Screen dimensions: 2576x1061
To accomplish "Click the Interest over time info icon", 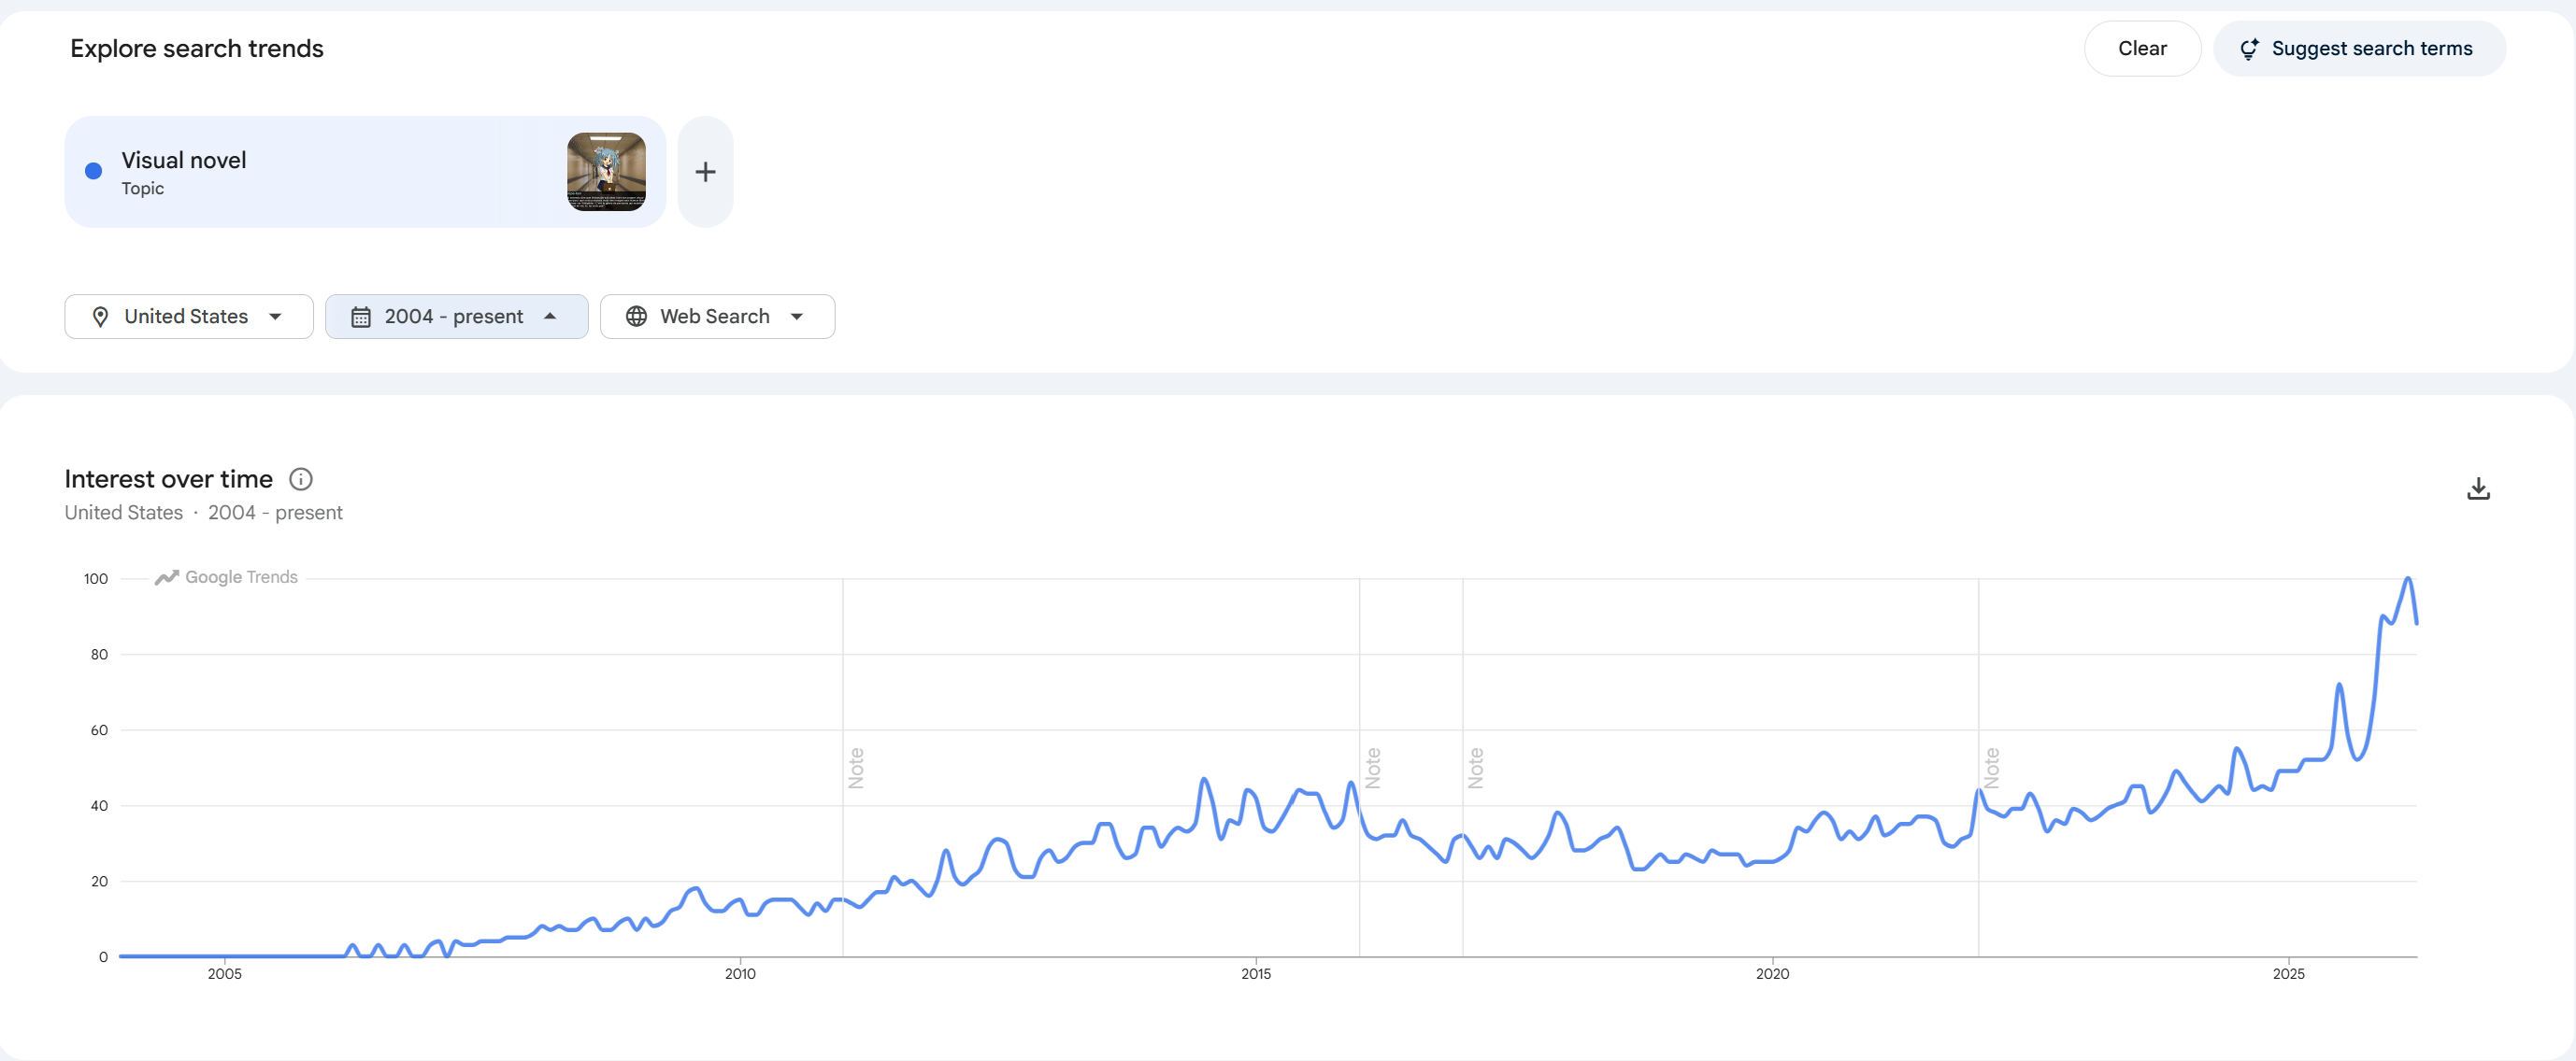I will 300,479.
